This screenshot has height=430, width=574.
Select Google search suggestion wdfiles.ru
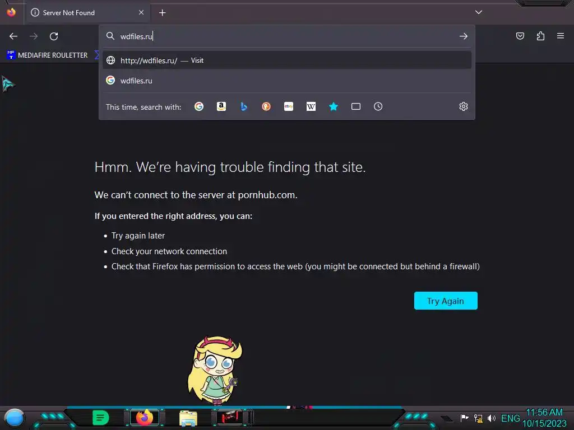click(x=287, y=81)
